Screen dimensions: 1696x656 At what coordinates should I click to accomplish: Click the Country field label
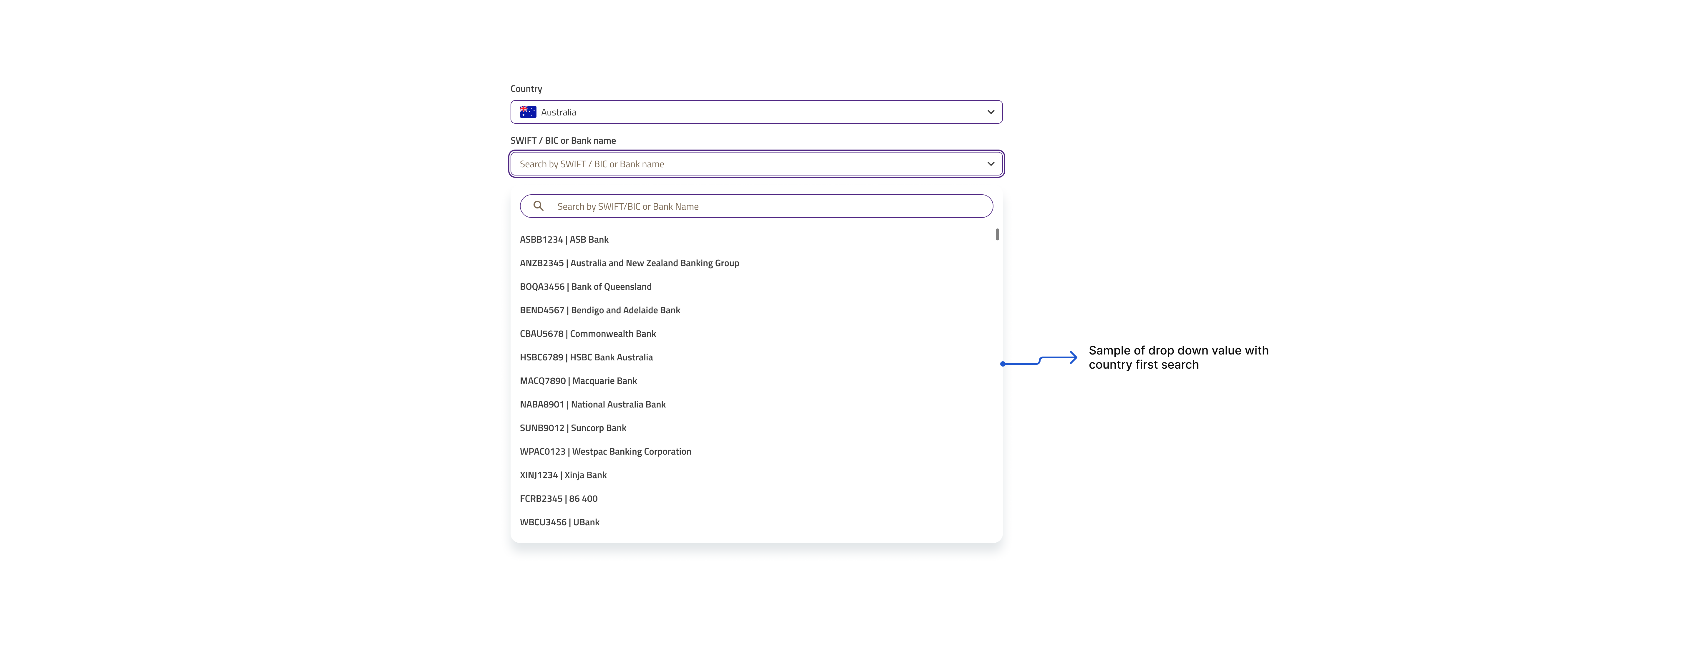tap(526, 89)
